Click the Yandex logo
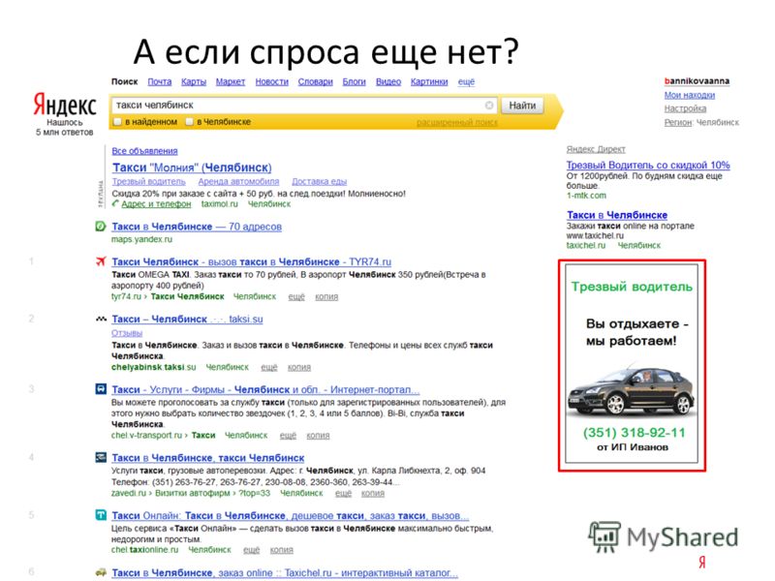Screen dimensions: 775x581 65,105
